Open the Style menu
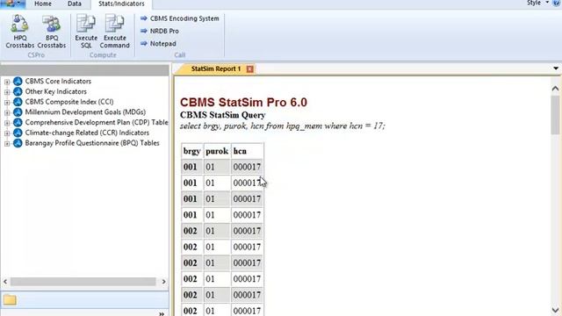Screen dimensions: 562x316 click(x=537, y=3)
